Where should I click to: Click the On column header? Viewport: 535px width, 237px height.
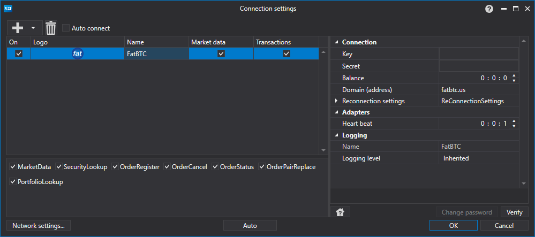pyautogui.click(x=19, y=42)
